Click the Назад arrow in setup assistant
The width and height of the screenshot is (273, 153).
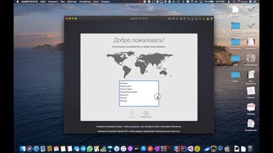coord(132,113)
